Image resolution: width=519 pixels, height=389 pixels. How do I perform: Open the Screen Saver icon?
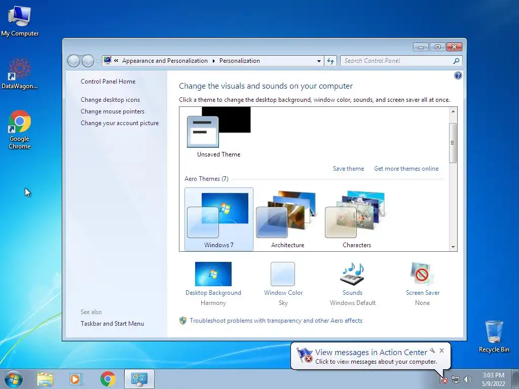tap(422, 274)
